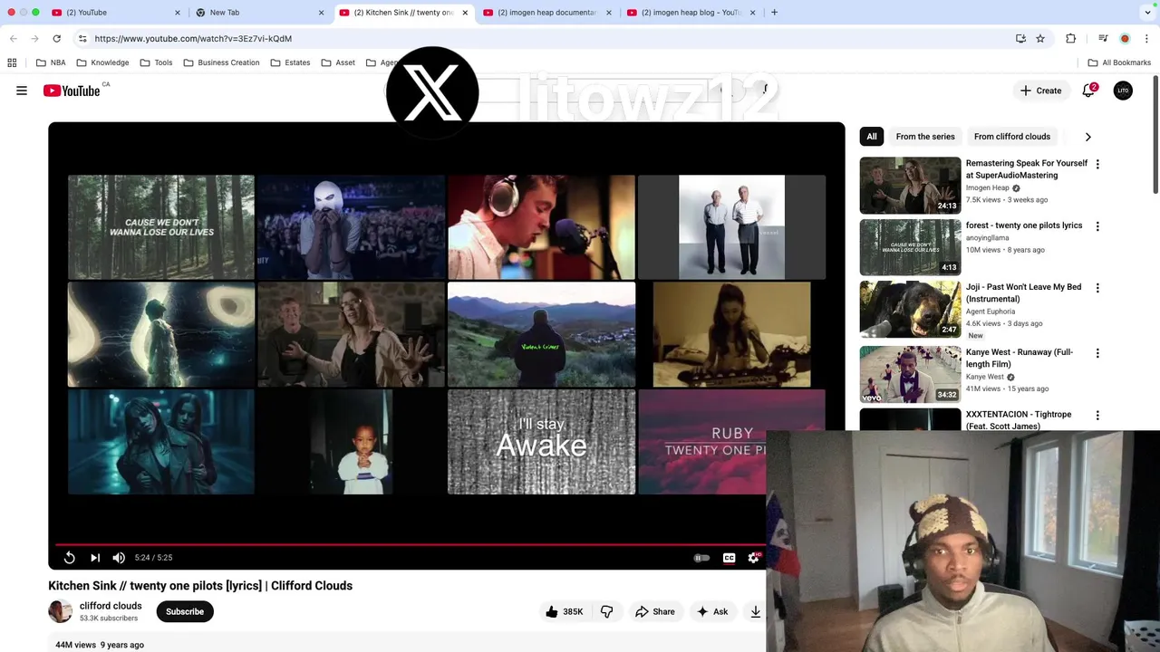Open the Create button
This screenshot has width=1160, height=652.
(1040, 91)
